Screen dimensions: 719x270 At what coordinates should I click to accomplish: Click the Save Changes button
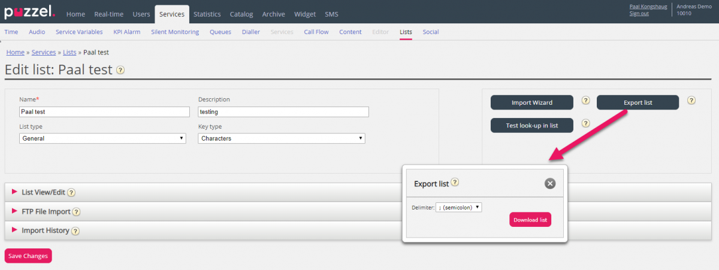pyautogui.click(x=28, y=256)
